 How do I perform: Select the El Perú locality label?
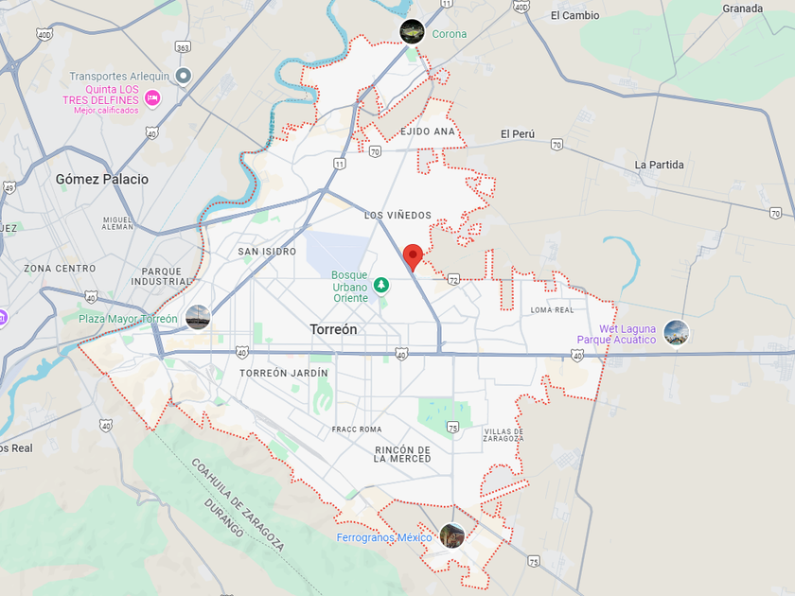(517, 133)
